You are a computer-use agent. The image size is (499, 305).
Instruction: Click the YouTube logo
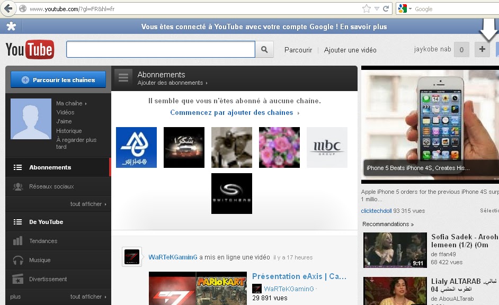point(30,50)
